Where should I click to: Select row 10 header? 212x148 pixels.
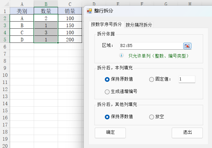pos(5,75)
